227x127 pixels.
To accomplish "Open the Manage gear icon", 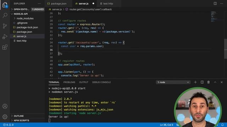I will click(5, 117).
